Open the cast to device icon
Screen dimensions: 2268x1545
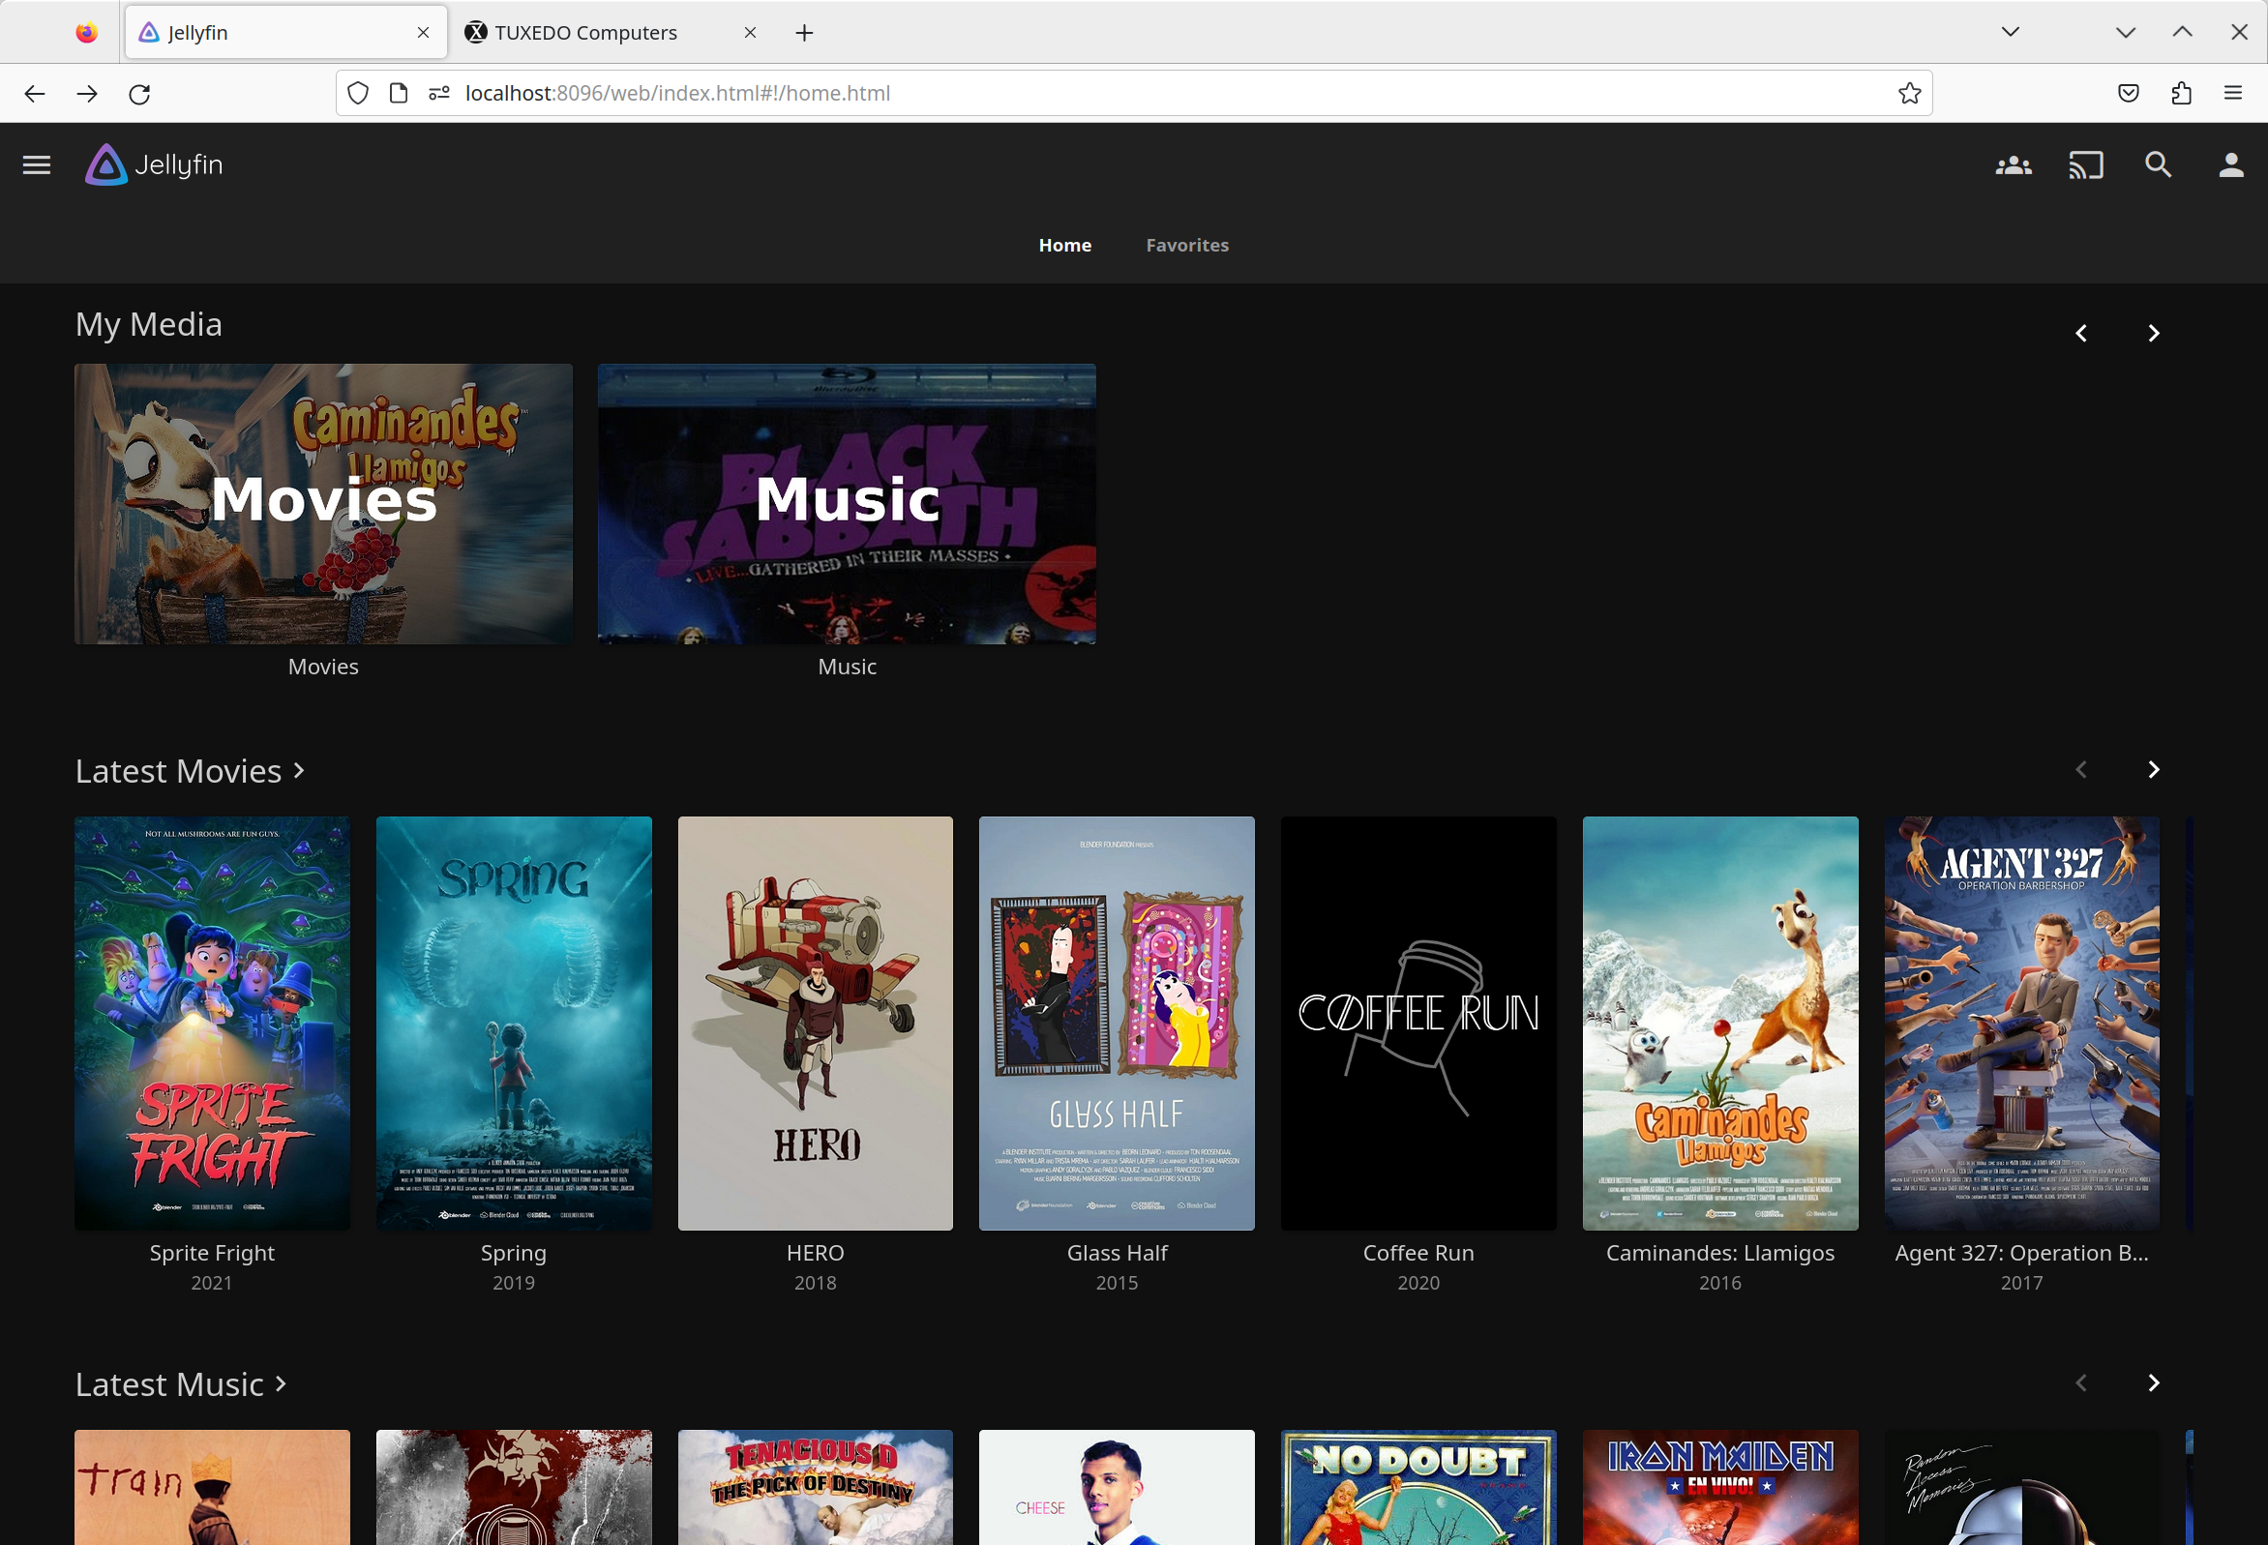2086,163
